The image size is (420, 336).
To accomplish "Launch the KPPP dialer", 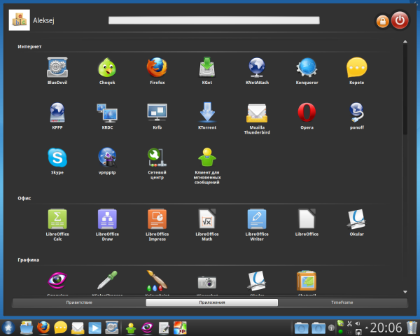I will point(57,115).
